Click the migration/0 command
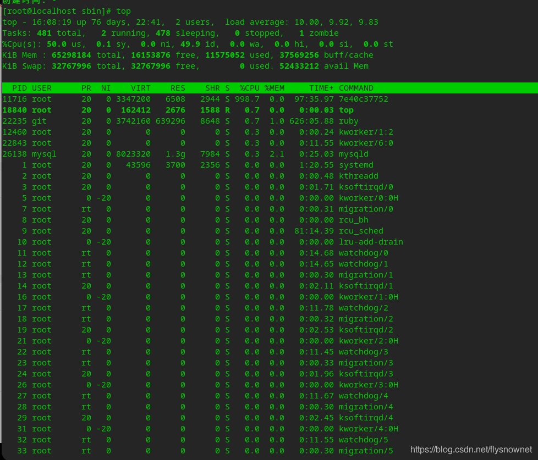Image resolution: width=538 pixels, height=460 pixels. tap(366, 209)
